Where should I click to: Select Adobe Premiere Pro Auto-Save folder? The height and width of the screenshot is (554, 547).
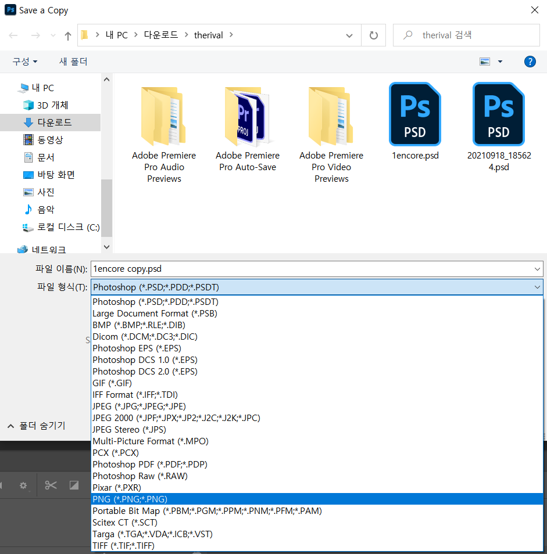coord(248,129)
